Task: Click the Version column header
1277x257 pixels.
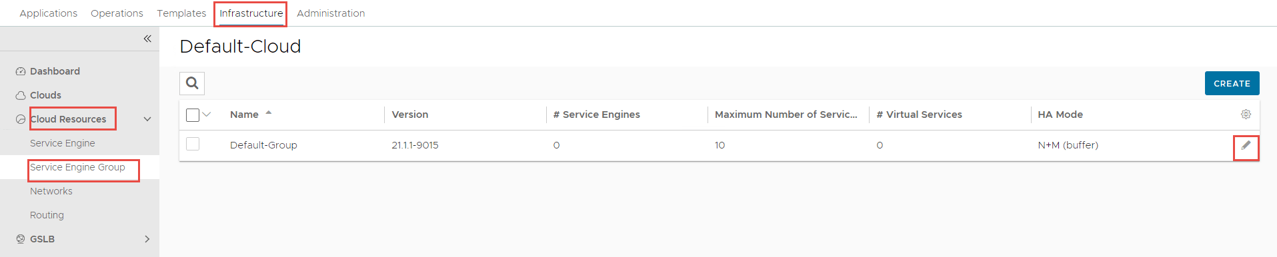Action: point(410,115)
